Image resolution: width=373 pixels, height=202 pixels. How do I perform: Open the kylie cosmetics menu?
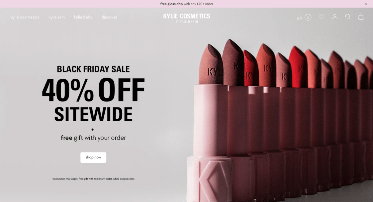(x=25, y=17)
